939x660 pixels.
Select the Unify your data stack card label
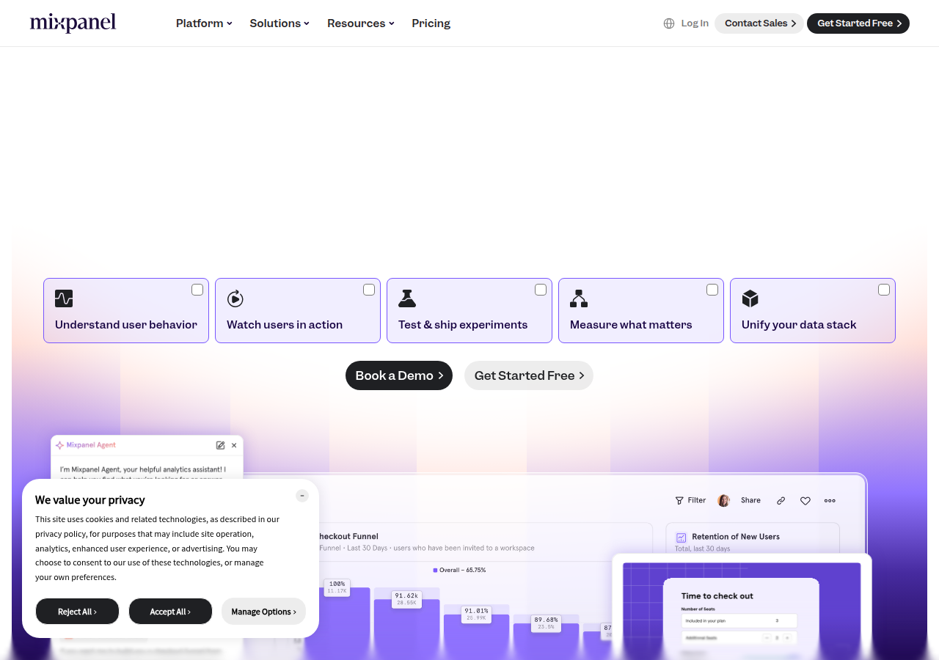[799, 325]
